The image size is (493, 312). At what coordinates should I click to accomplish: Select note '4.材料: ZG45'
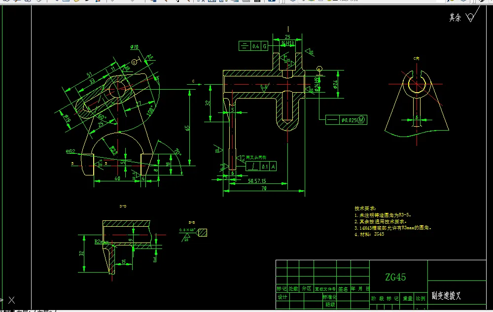click(369, 234)
